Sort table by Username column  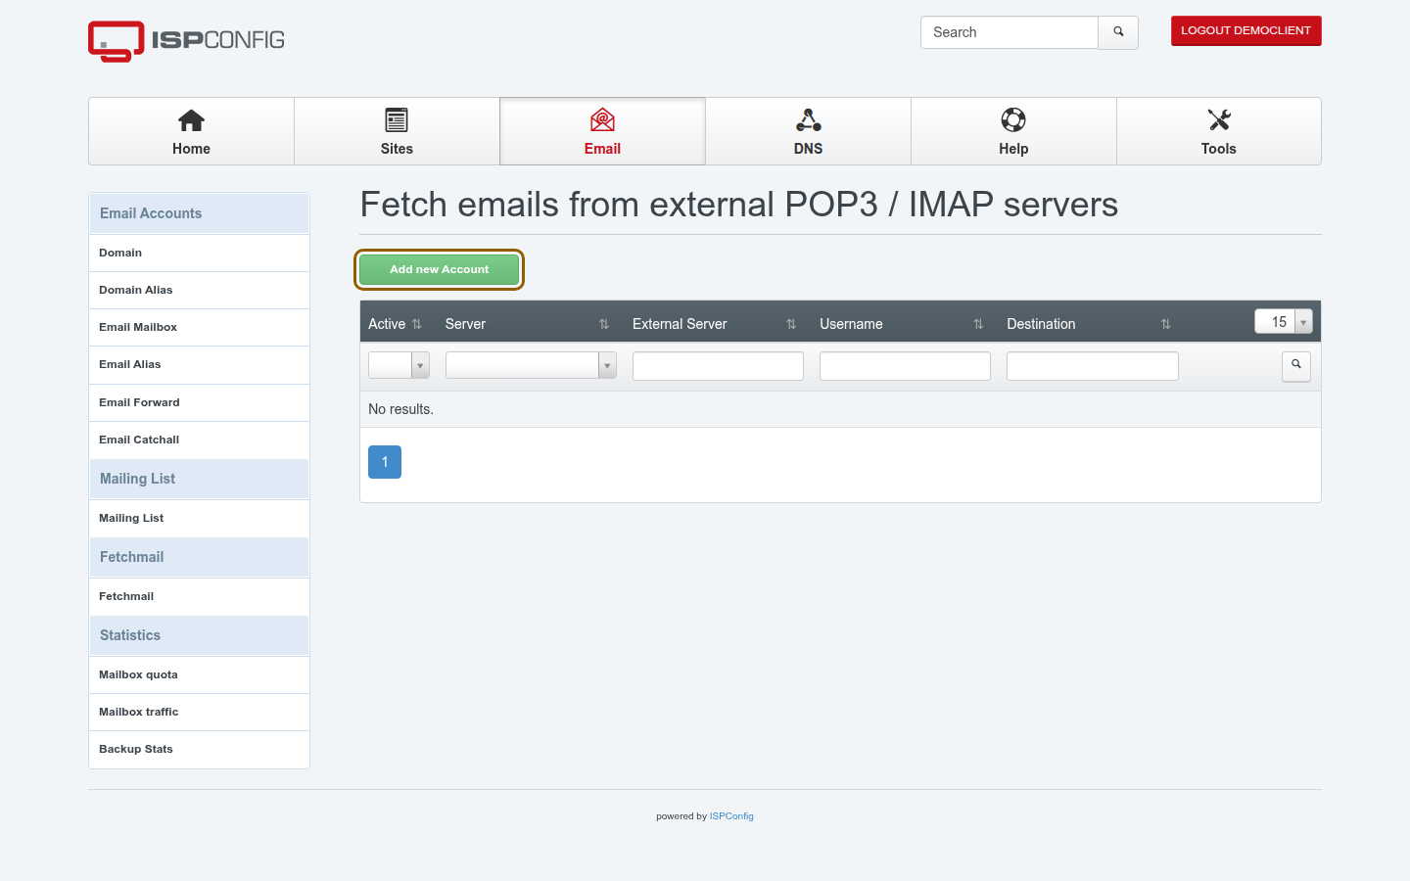pyautogui.click(x=978, y=324)
